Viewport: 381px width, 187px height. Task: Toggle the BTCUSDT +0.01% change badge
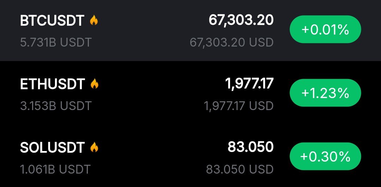325,30
